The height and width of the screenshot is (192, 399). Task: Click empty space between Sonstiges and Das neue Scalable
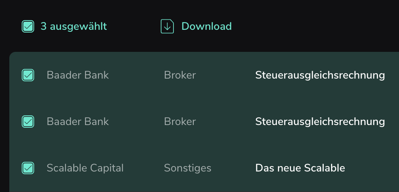233,168
